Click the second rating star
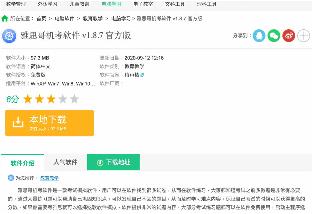This screenshot has height=214, width=323. point(39,99)
